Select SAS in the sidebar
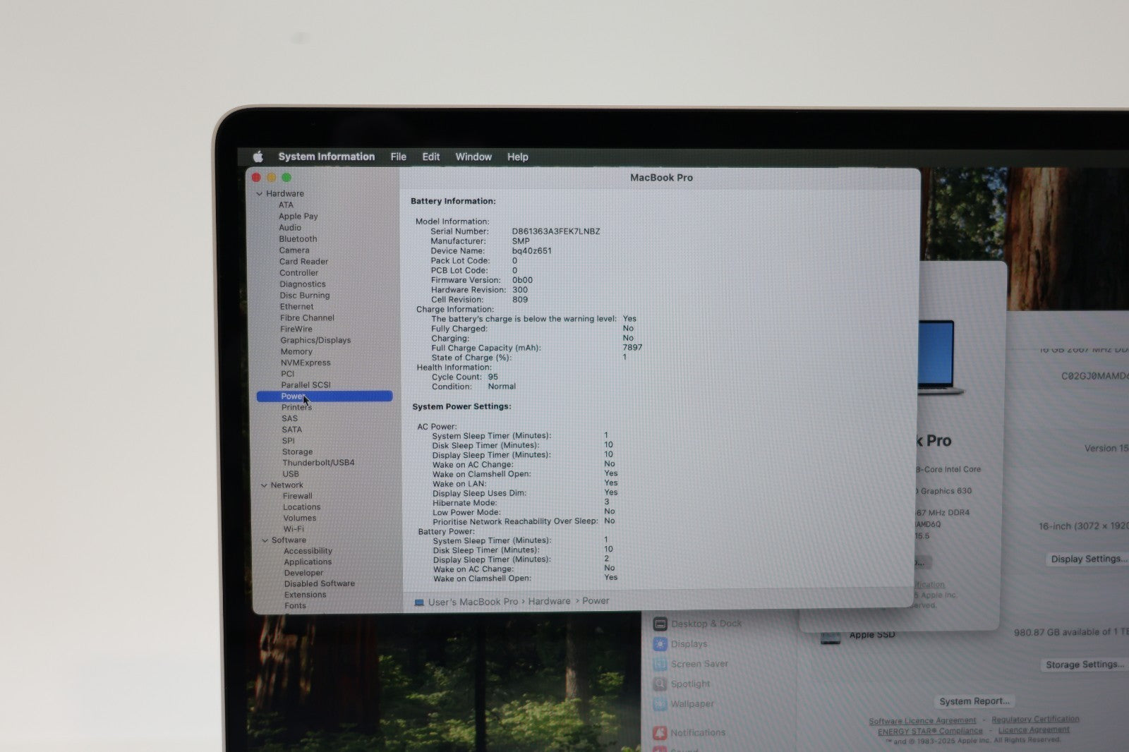 (289, 418)
